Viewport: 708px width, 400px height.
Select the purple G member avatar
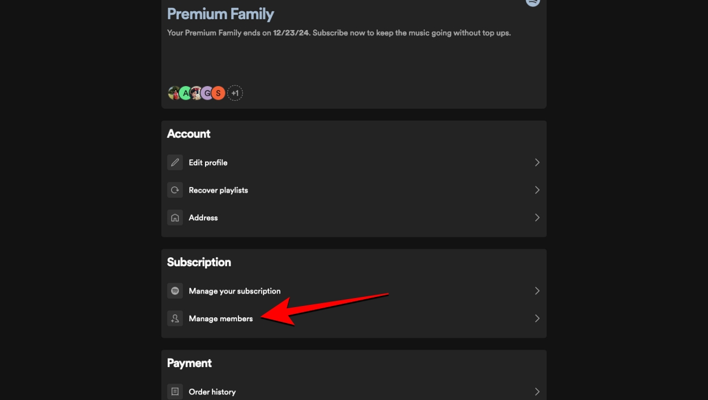tap(207, 92)
